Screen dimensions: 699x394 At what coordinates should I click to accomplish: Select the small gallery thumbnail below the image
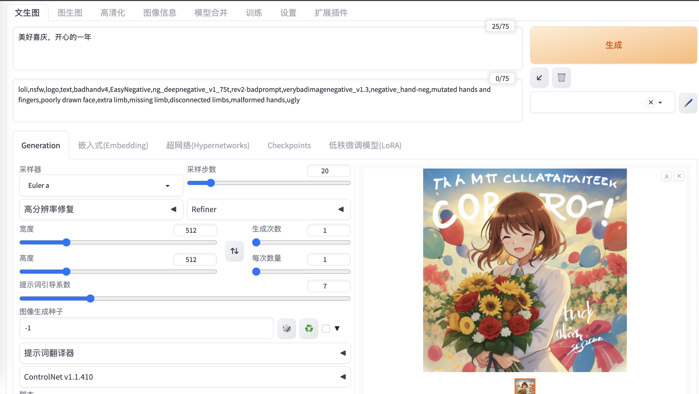tap(525, 386)
